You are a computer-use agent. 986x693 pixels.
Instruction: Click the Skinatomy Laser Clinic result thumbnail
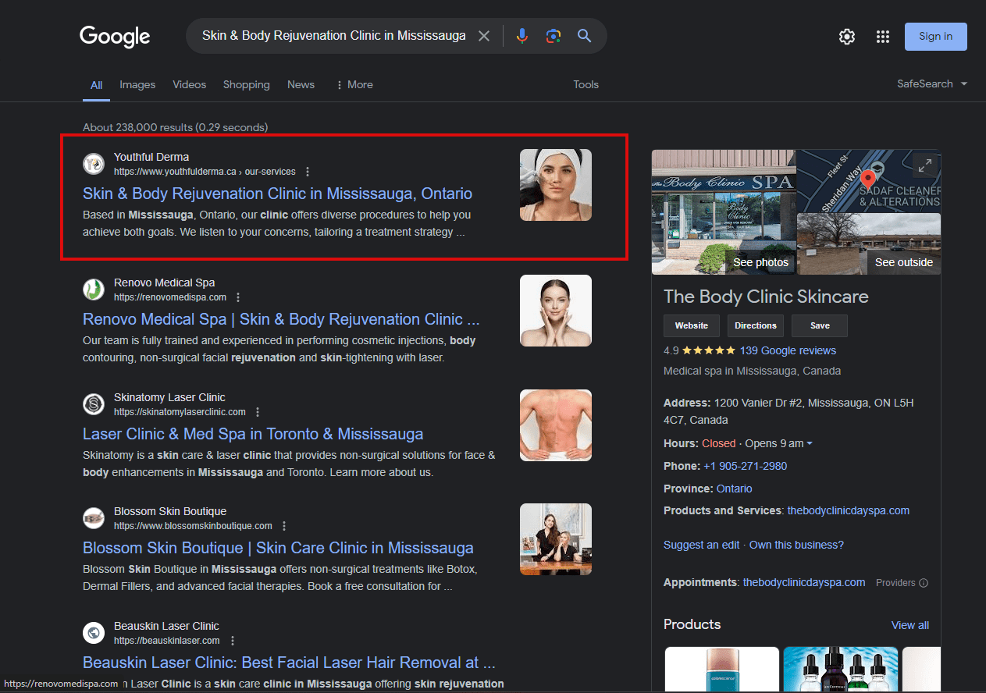point(555,425)
